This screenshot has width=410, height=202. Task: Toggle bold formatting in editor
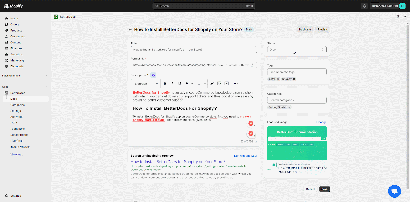click(165, 83)
